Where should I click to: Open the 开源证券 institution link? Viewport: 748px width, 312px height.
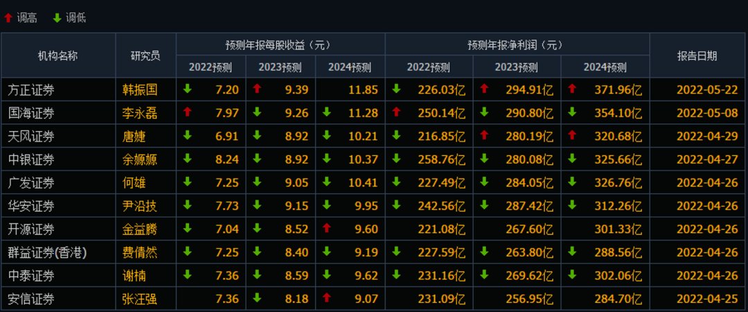coord(31,229)
